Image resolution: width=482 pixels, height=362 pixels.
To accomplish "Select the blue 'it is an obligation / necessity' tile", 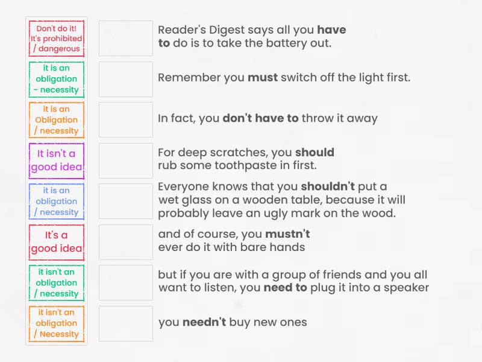I will tap(57, 201).
